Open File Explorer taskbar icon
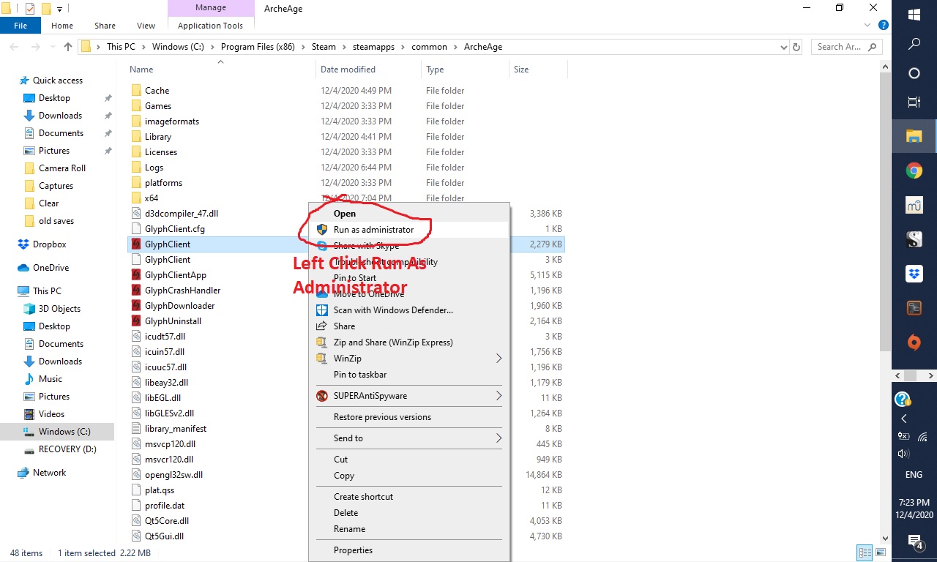The image size is (937, 562). pyautogui.click(x=914, y=136)
